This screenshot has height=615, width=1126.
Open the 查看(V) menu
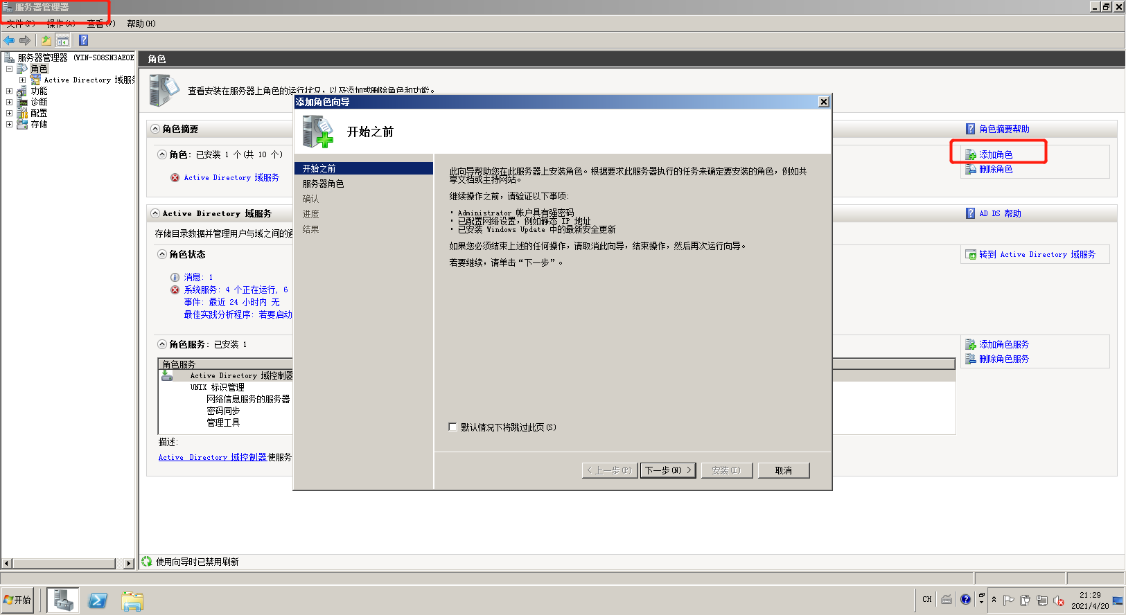101,24
